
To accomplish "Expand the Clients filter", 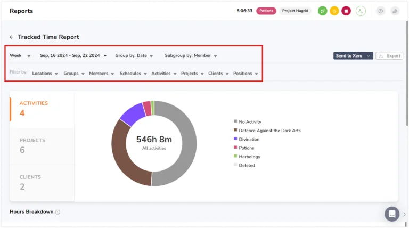I will 218,74.
